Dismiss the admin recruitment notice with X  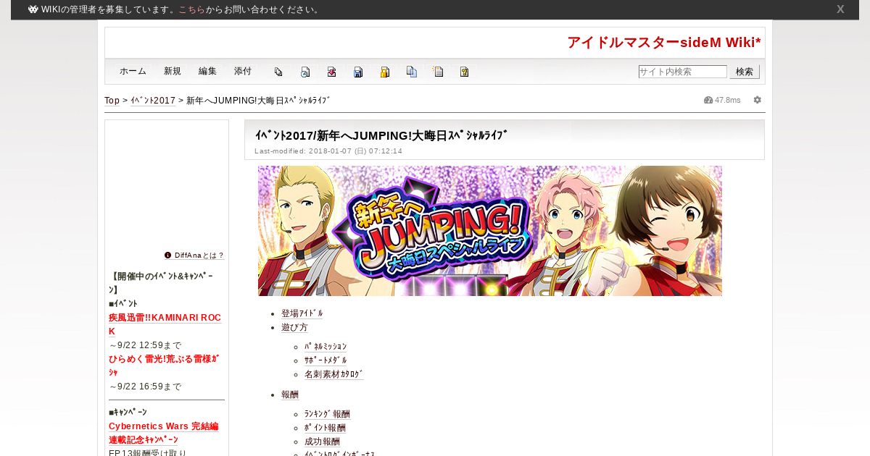tap(840, 9)
